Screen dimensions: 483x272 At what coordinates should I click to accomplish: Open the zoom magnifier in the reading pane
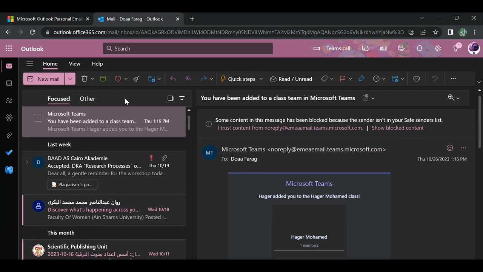(x=451, y=97)
